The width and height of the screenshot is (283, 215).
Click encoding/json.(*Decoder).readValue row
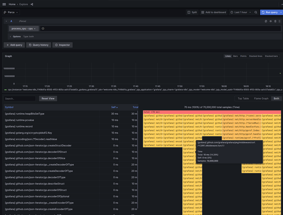pyautogui.click(x=71, y=139)
